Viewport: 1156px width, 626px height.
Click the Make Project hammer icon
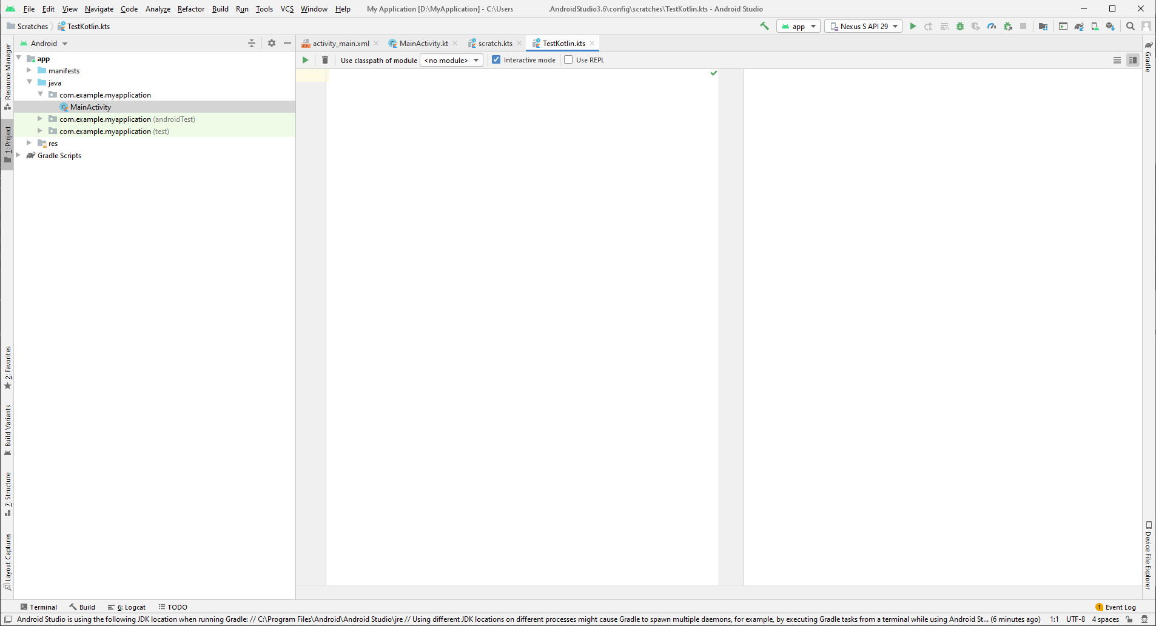point(764,26)
